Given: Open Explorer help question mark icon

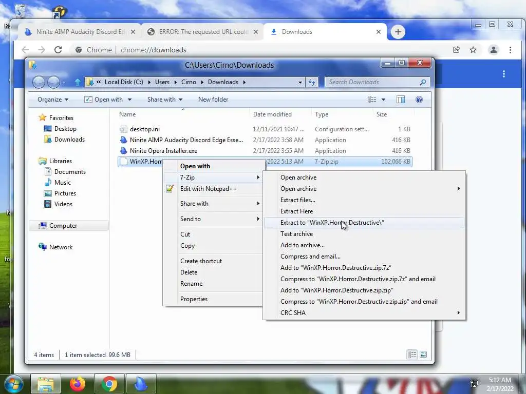Looking at the screenshot, I should (x=419, y=100).
